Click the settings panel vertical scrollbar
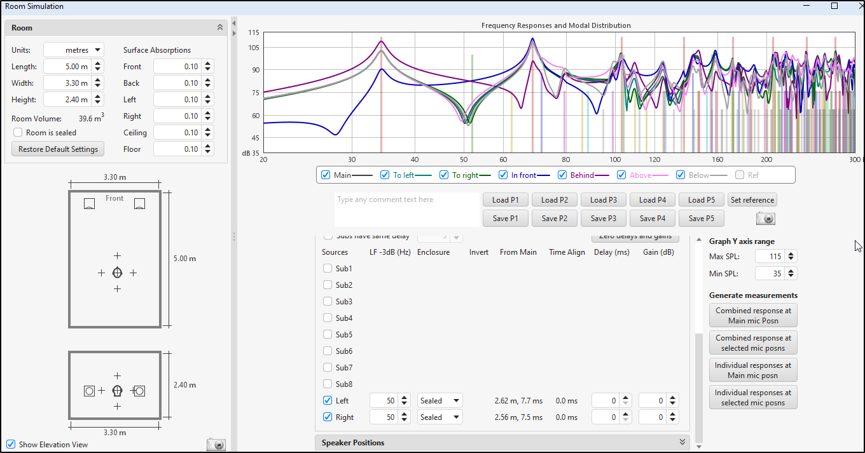 [x=699, y=388]
